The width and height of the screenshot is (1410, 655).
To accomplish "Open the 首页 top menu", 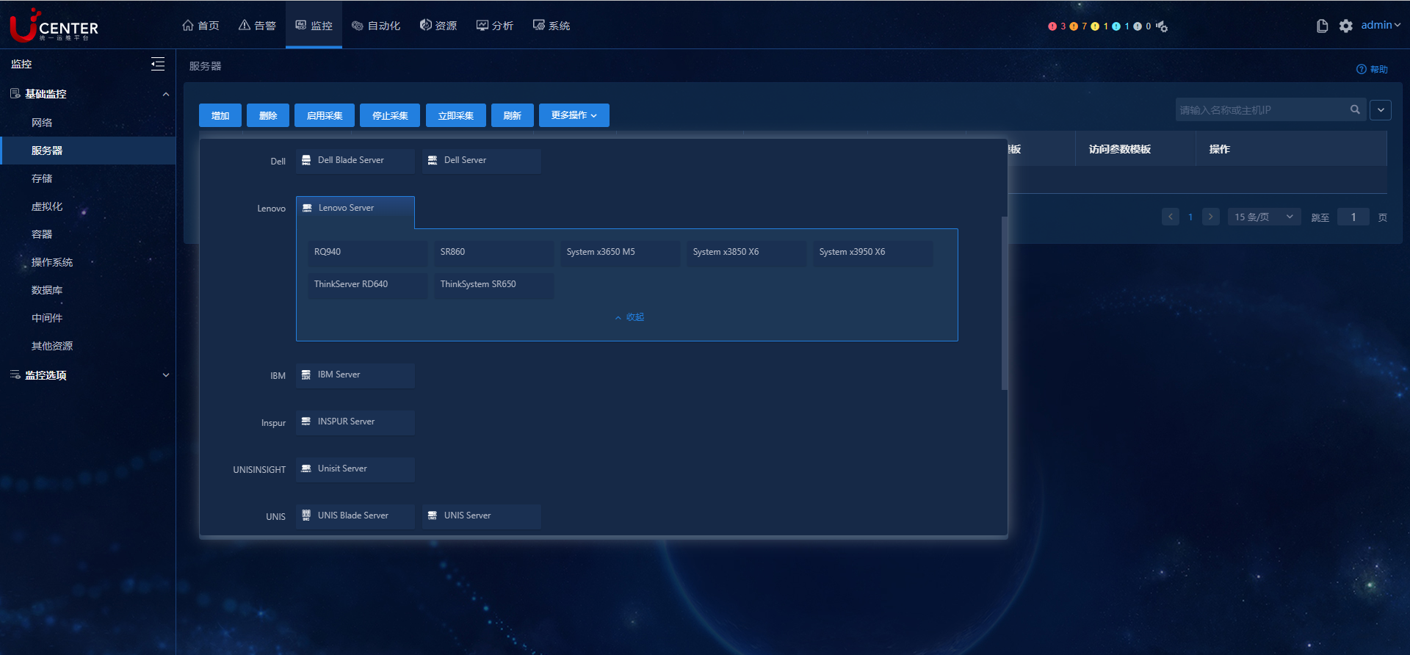I will (200, 26).
